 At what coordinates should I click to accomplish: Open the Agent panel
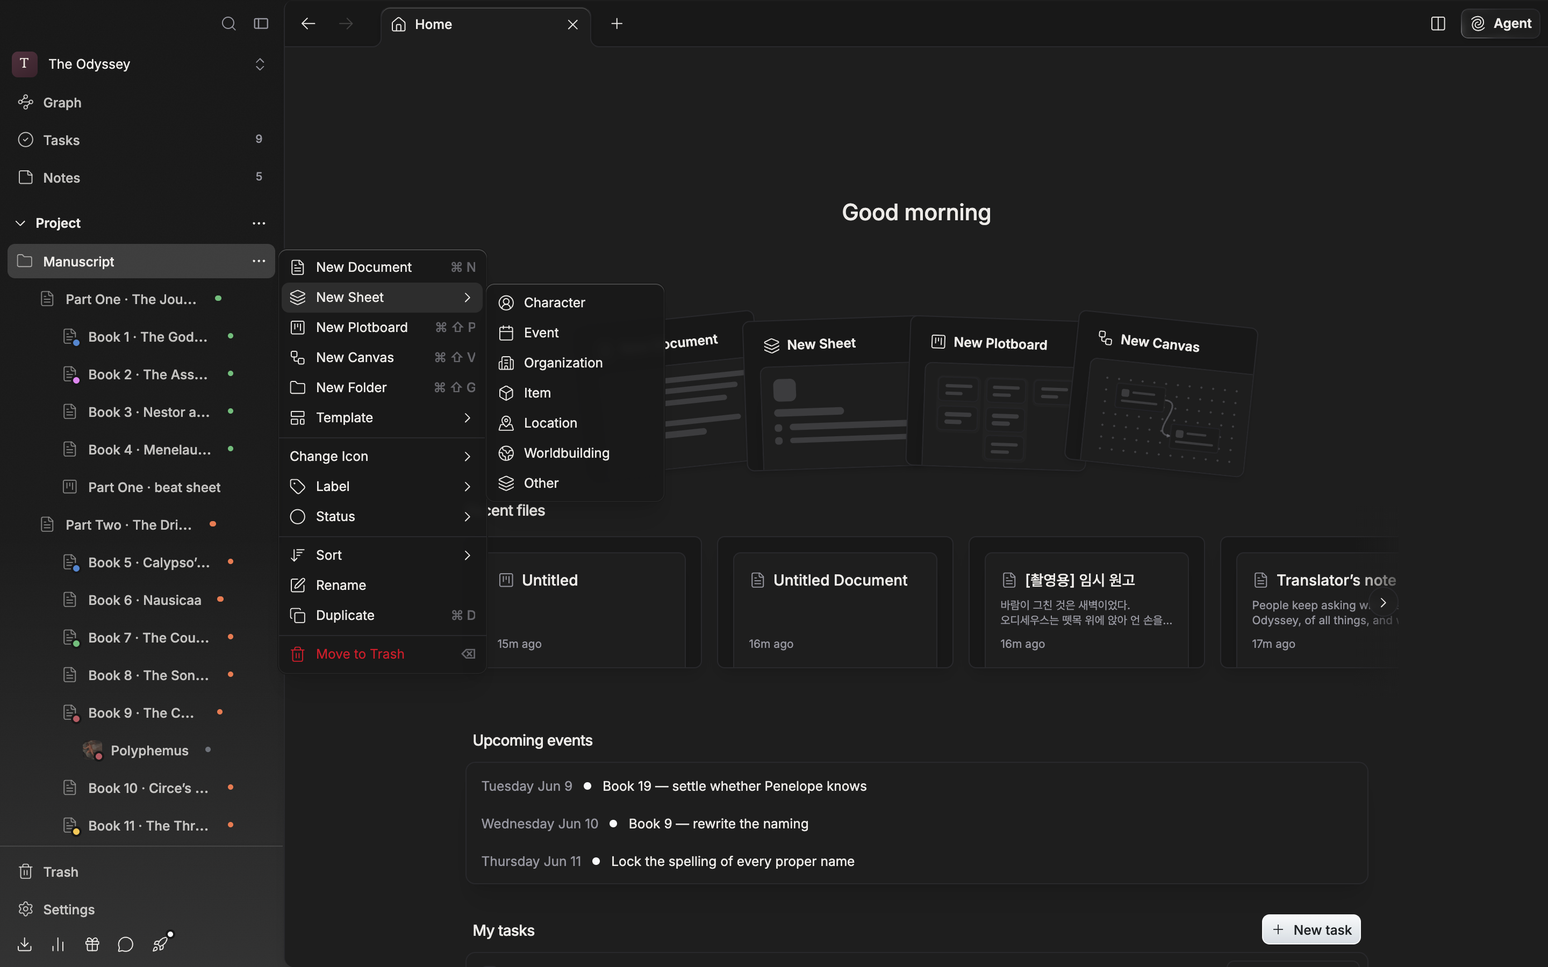pyautogui.click(x=1500, y=24)
